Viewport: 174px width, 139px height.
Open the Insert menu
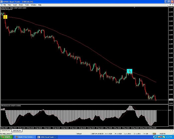pos(15,5)
